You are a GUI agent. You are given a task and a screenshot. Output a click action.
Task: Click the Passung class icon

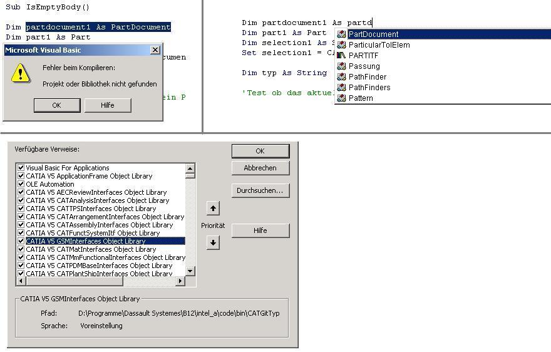[x=341, y=66]
